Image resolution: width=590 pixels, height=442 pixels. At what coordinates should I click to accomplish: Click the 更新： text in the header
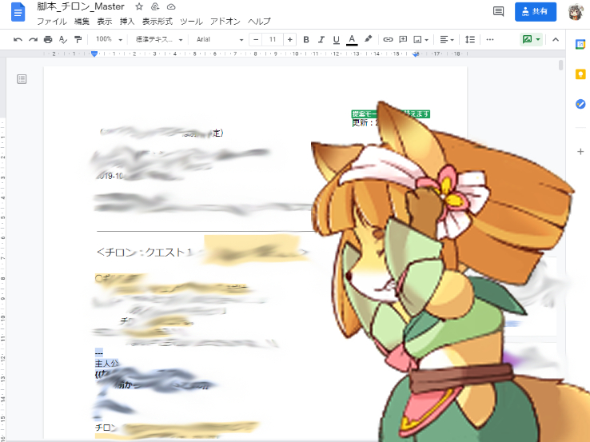pyautogui.click(x=363, y=122)
